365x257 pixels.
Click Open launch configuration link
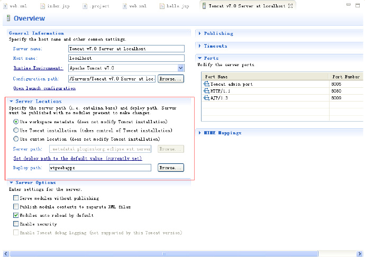click(x=44, y=88)
